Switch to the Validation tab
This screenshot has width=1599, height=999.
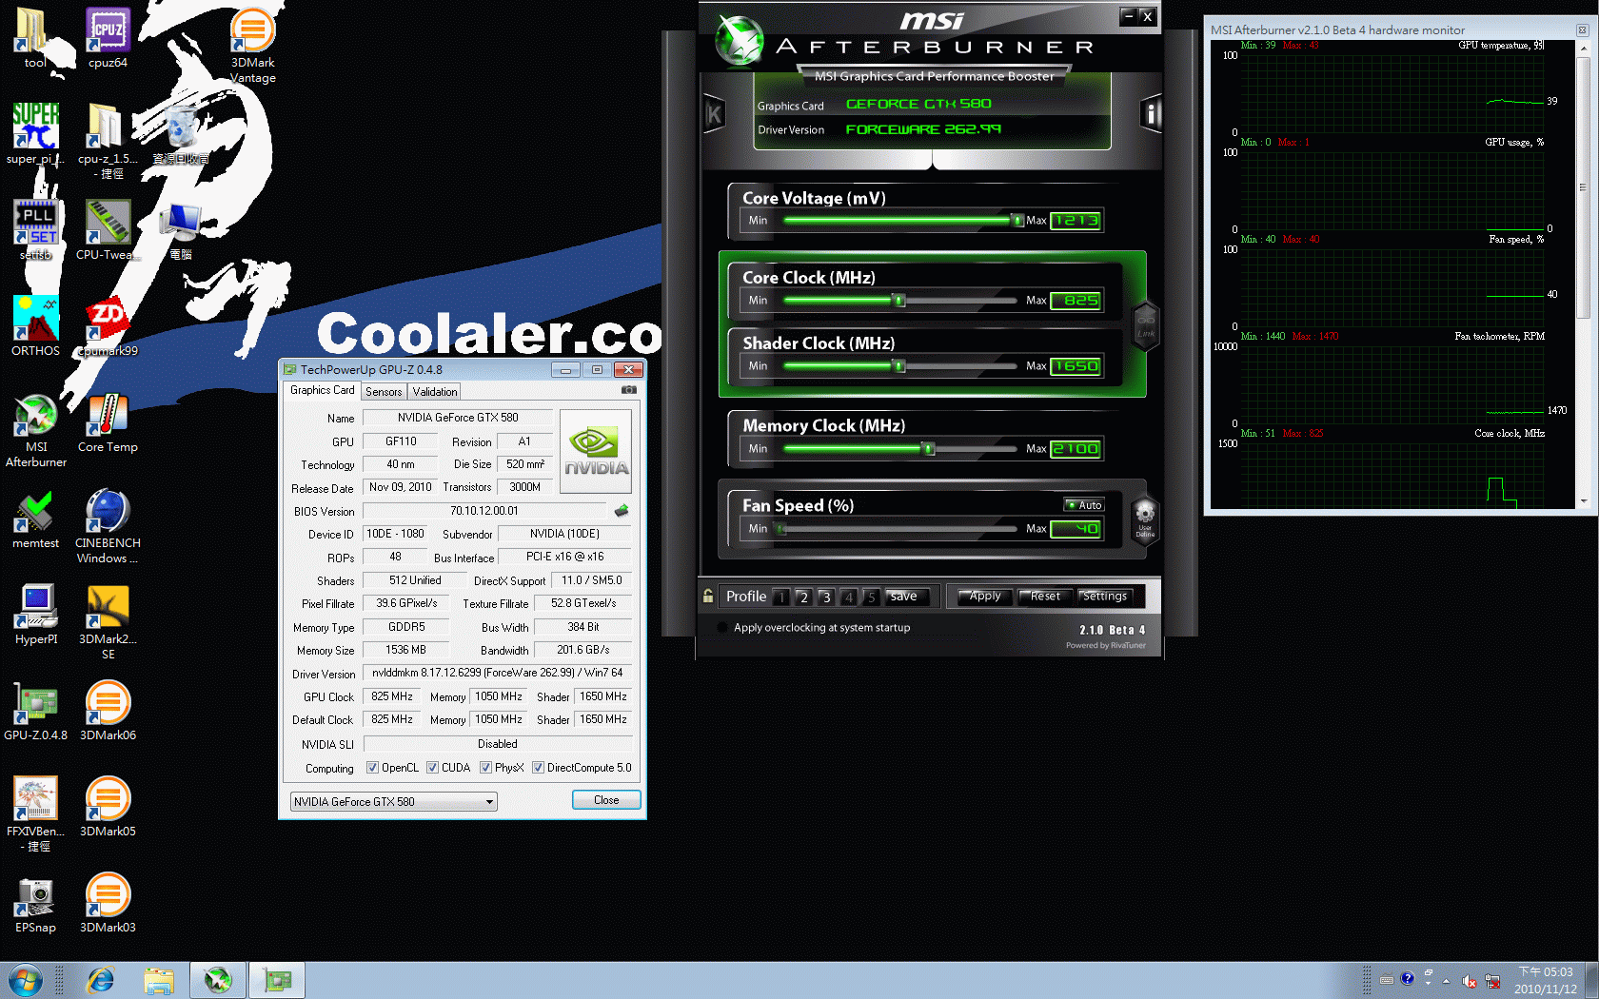coord(435,392)
